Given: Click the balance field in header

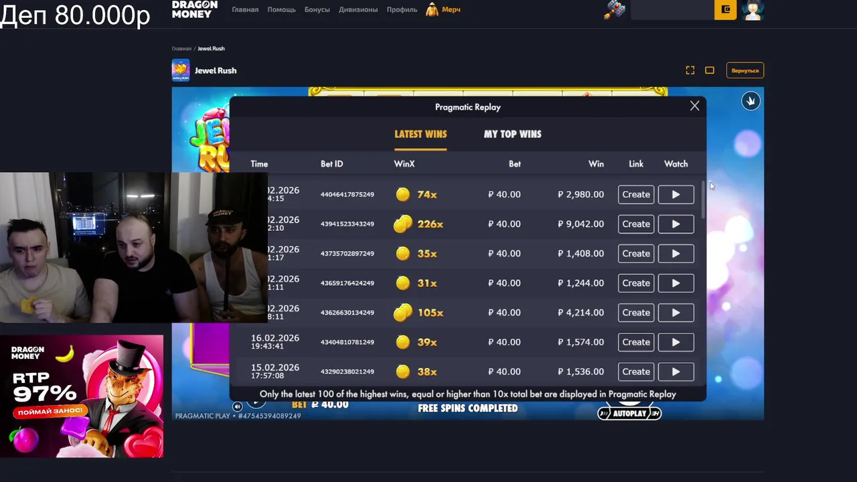Looking at the screenshot, I should click(672, 9).
